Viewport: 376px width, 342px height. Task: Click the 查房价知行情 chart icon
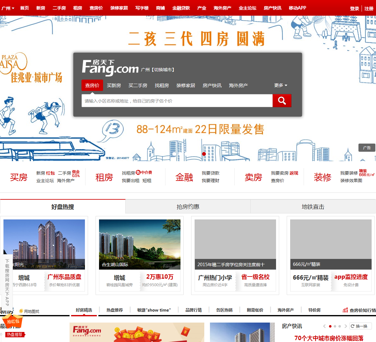point(345,310)
